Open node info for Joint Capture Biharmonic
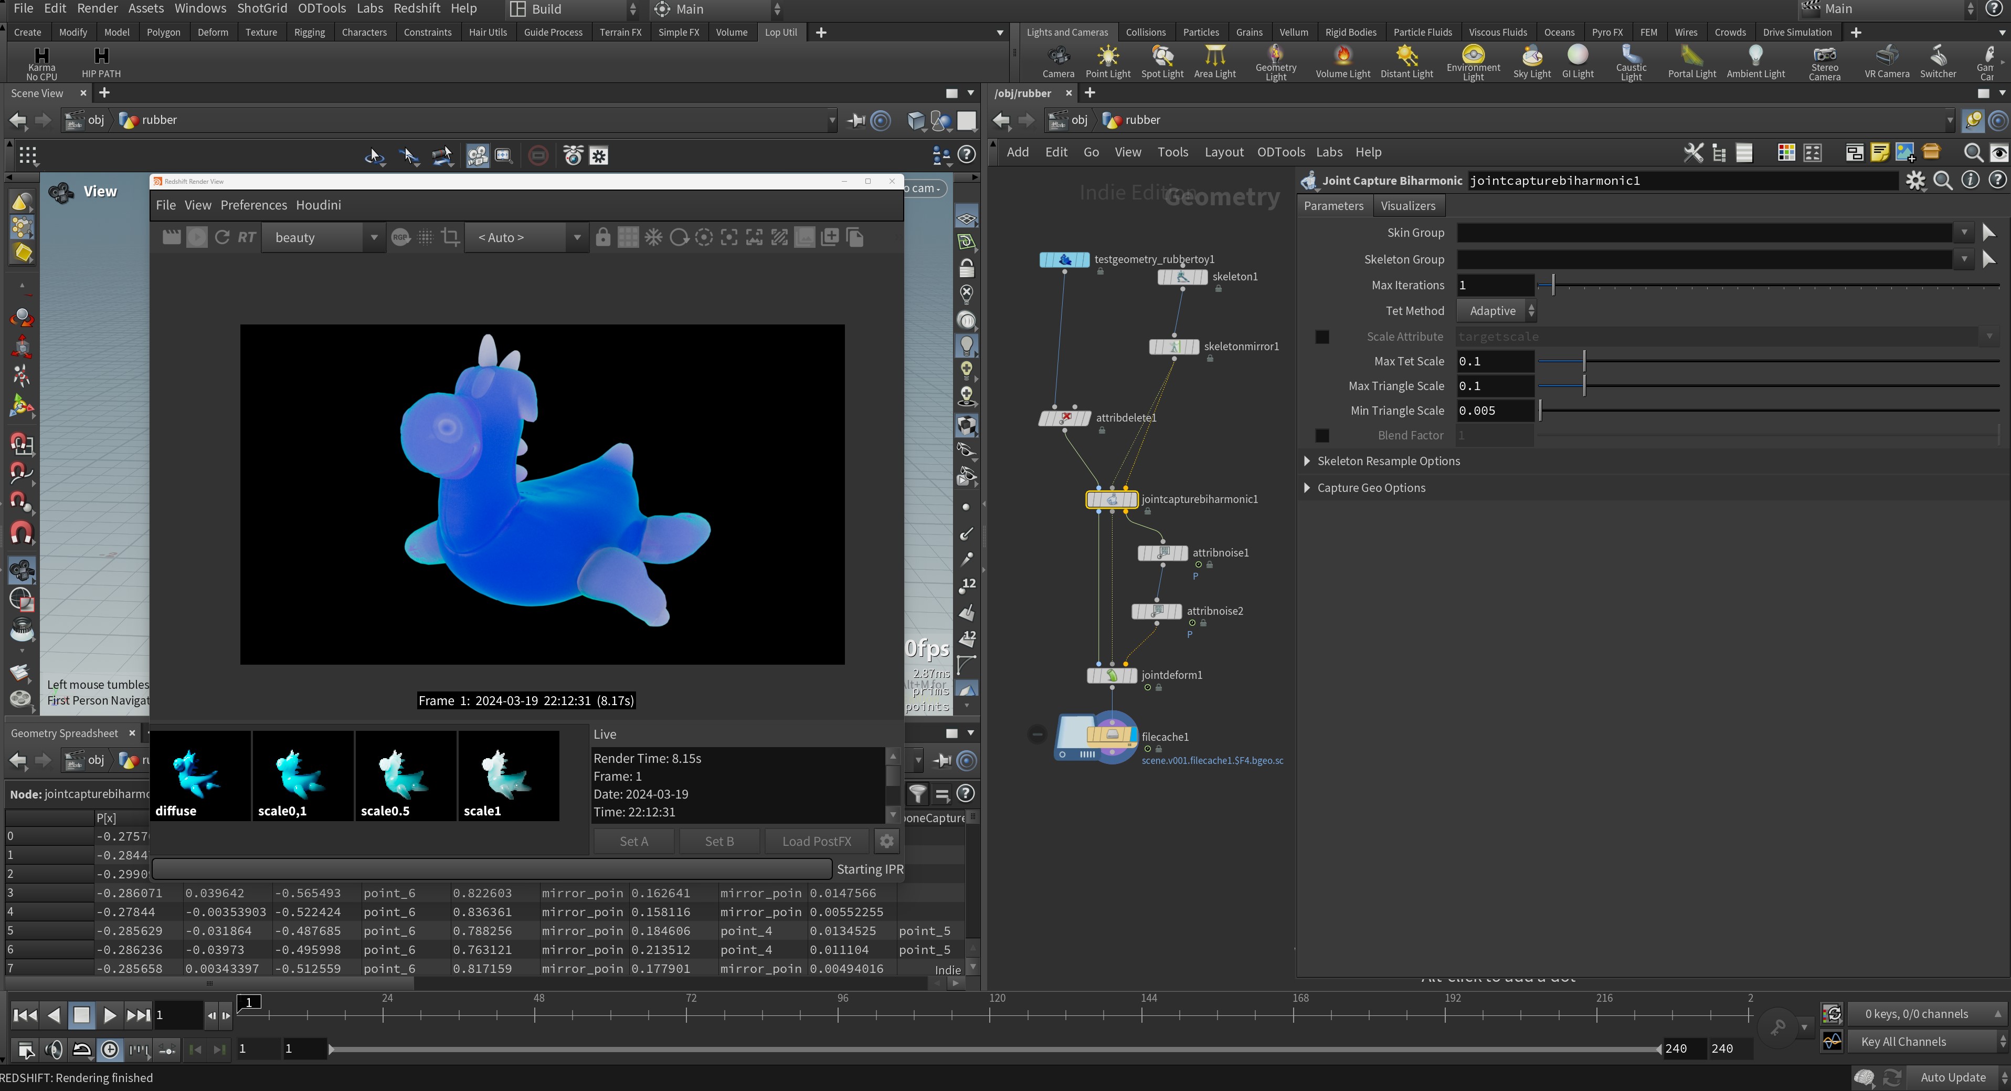This screenshot has height=1091, width=2011. coord(1971,181)
